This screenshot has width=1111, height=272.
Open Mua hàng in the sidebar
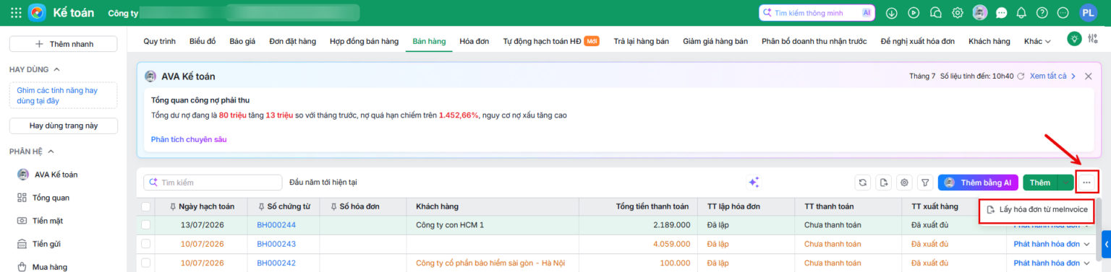pos(49,267)
